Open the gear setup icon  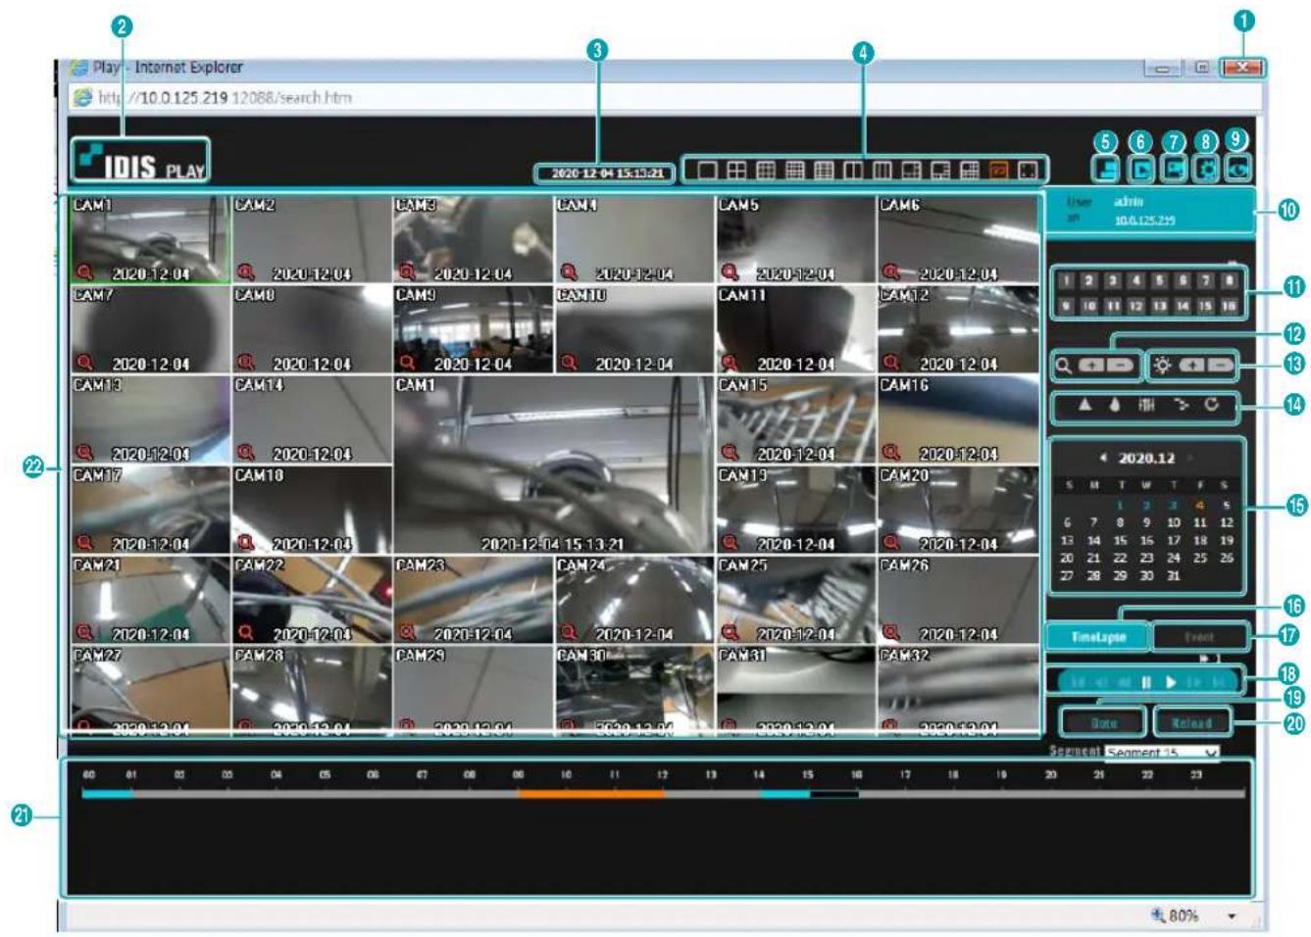(1206, 170)
